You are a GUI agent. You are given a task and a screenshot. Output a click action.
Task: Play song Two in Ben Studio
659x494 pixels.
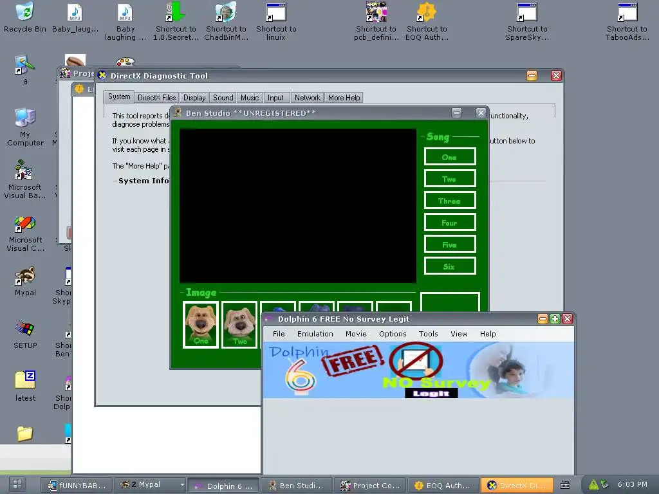[450, 179]
